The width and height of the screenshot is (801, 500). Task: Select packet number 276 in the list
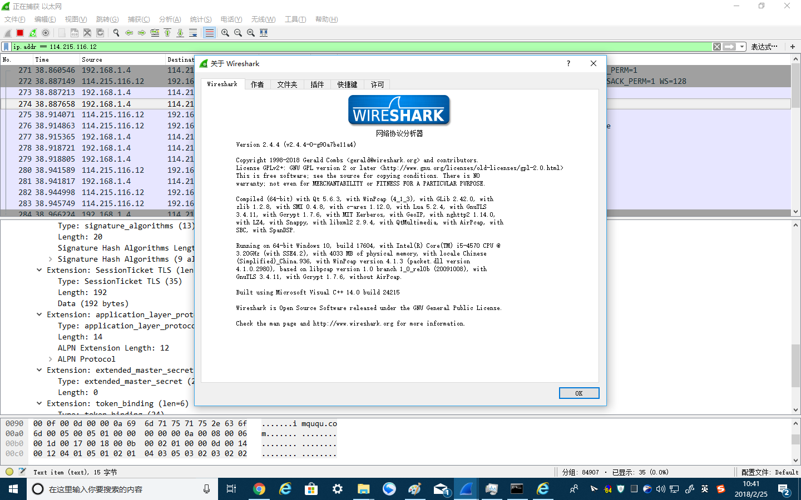(x=83, y=126)
